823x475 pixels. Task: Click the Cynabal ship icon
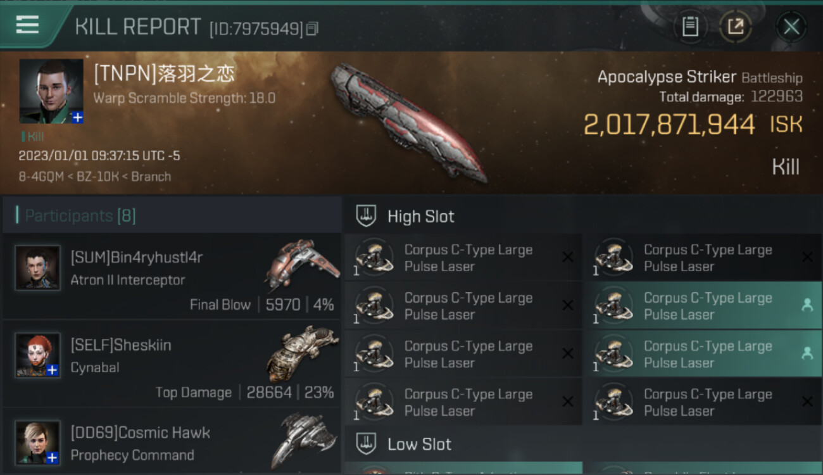299,353
